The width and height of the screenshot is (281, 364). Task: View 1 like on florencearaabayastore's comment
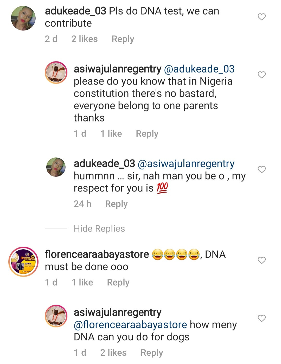[x=82, y=282]
